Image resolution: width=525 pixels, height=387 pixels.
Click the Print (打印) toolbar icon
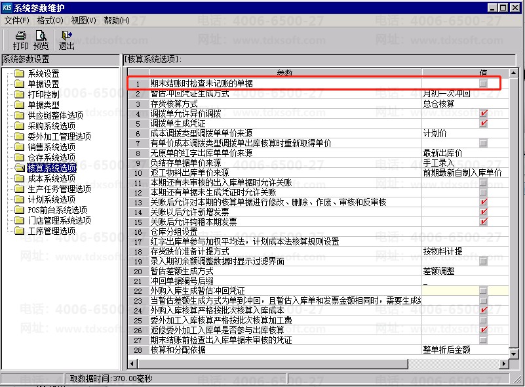click(x=21, y=36)
